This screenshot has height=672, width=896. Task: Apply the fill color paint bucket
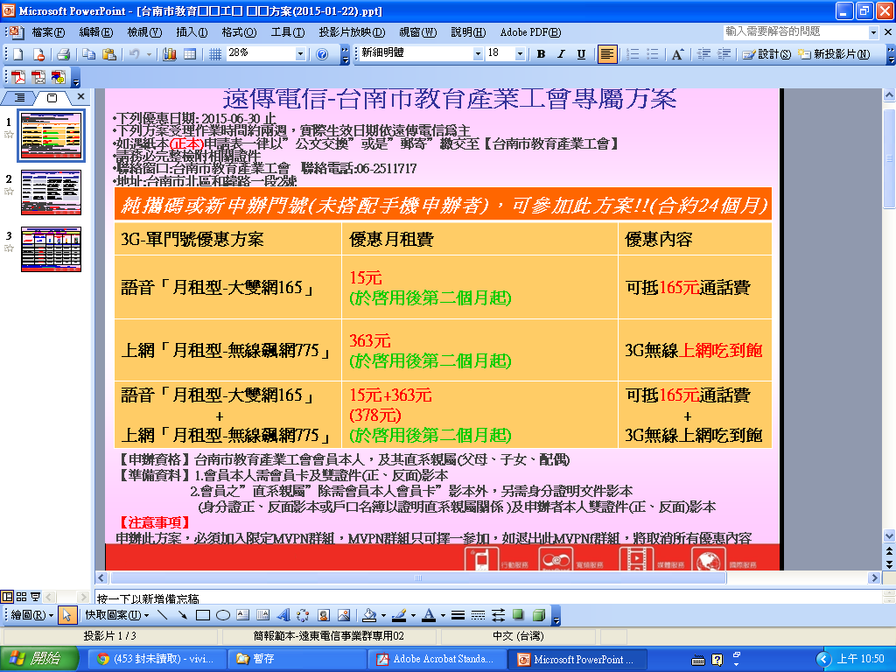[370, 615]
